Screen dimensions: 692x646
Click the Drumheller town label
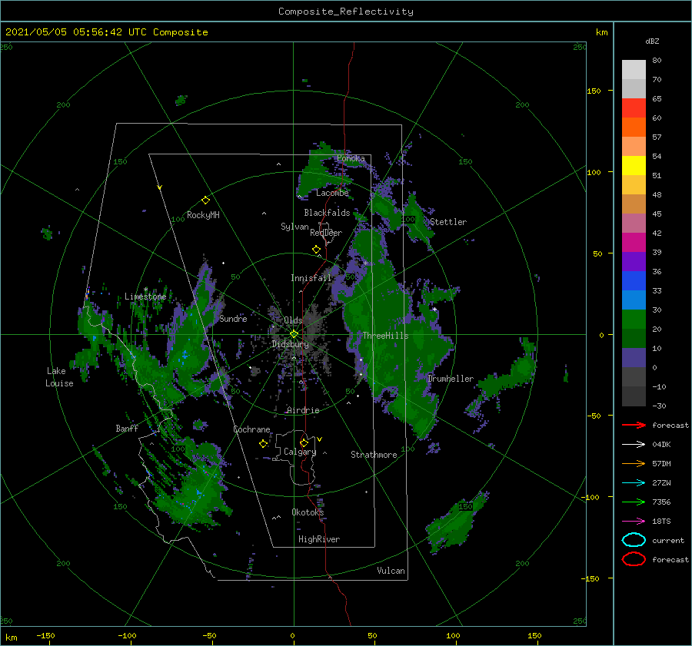click(451, 379)
